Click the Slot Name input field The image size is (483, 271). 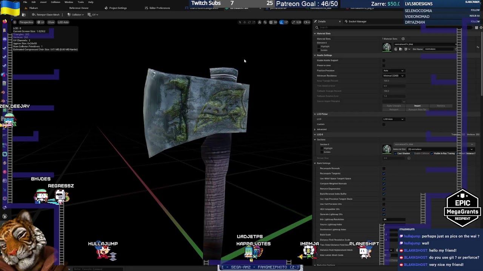point(439,49)
